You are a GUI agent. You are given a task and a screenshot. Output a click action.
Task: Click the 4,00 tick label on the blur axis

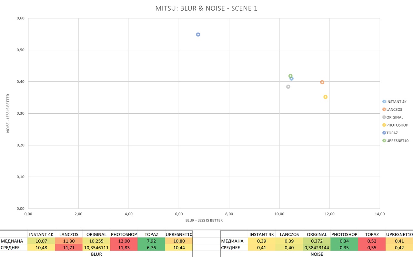128,214
